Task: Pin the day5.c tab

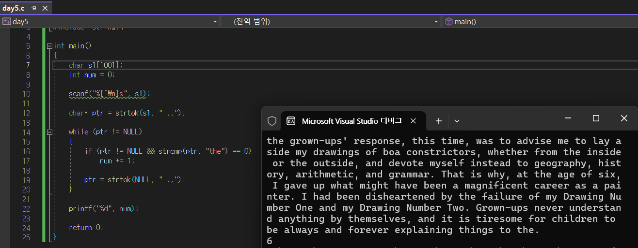Action: (33, 8)
